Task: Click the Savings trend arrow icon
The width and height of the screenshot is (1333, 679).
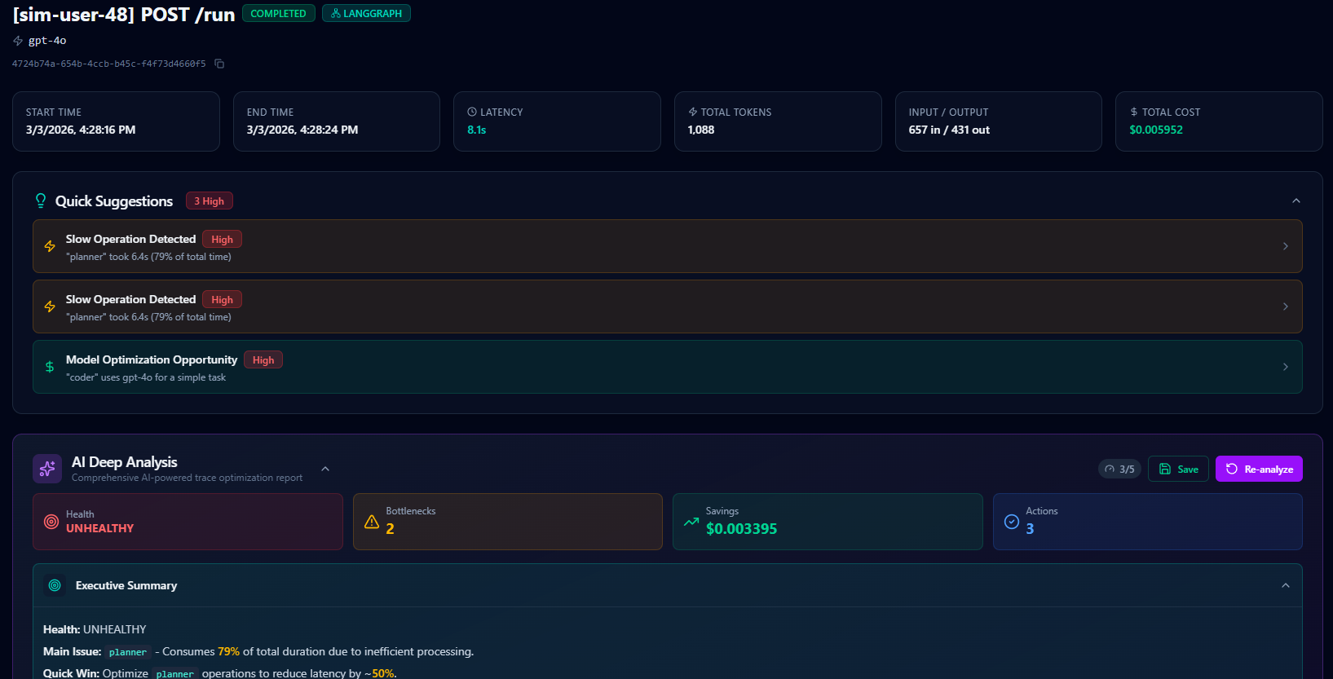Action: pyautogui.click(x=691, y=522)
